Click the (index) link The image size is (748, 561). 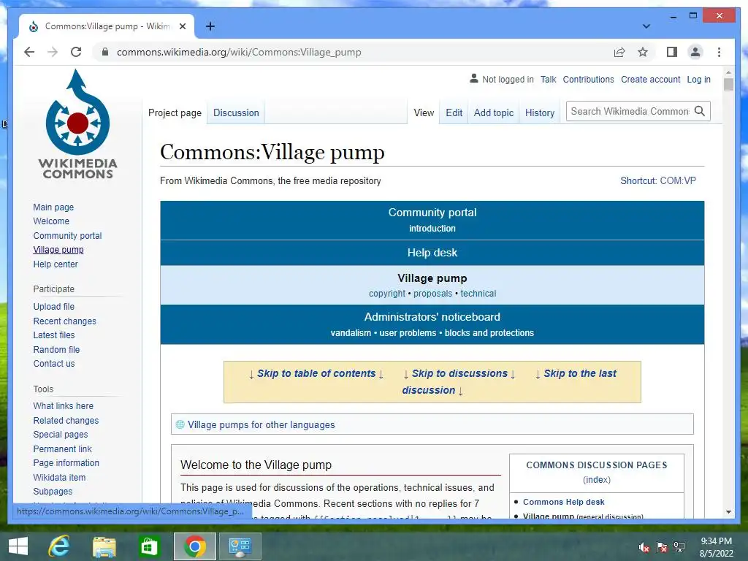pyautogui.click(x=596, y=480)
